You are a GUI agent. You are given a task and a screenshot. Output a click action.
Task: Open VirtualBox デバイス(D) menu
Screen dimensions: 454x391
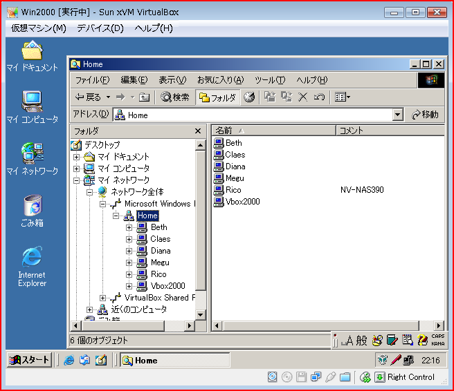[x=100, y=28]
